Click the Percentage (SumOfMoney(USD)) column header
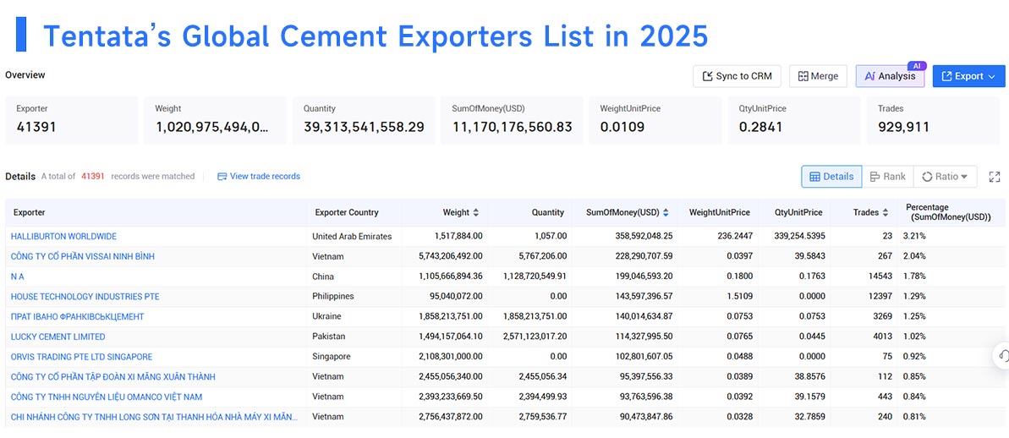 pos(948,212)
